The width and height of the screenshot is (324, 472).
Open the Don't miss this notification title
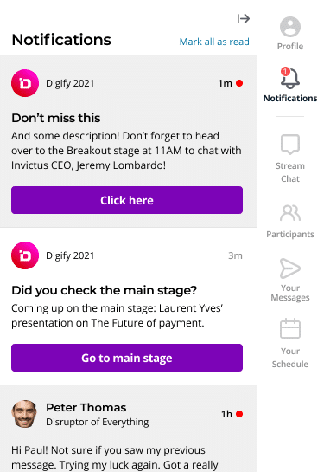click(56, 118)
